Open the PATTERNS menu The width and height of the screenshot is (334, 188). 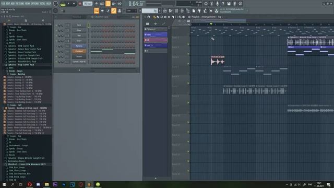(20, 4)
